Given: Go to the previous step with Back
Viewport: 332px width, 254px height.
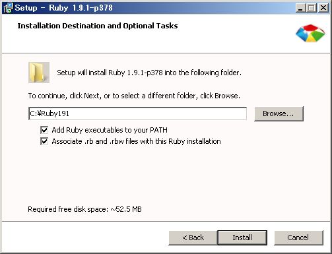Looking at the screenshot, I should (x=193, y=238).
